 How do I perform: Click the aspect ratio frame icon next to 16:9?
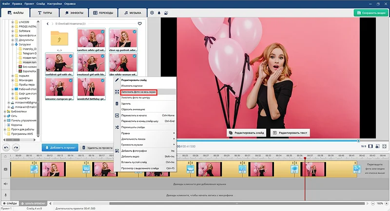370,146
